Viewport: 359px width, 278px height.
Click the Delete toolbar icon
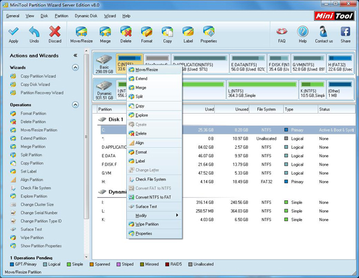(126, 32)
